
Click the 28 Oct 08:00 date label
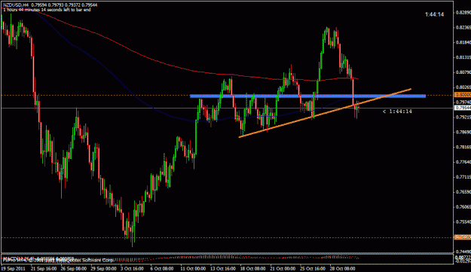pos(343,268)
